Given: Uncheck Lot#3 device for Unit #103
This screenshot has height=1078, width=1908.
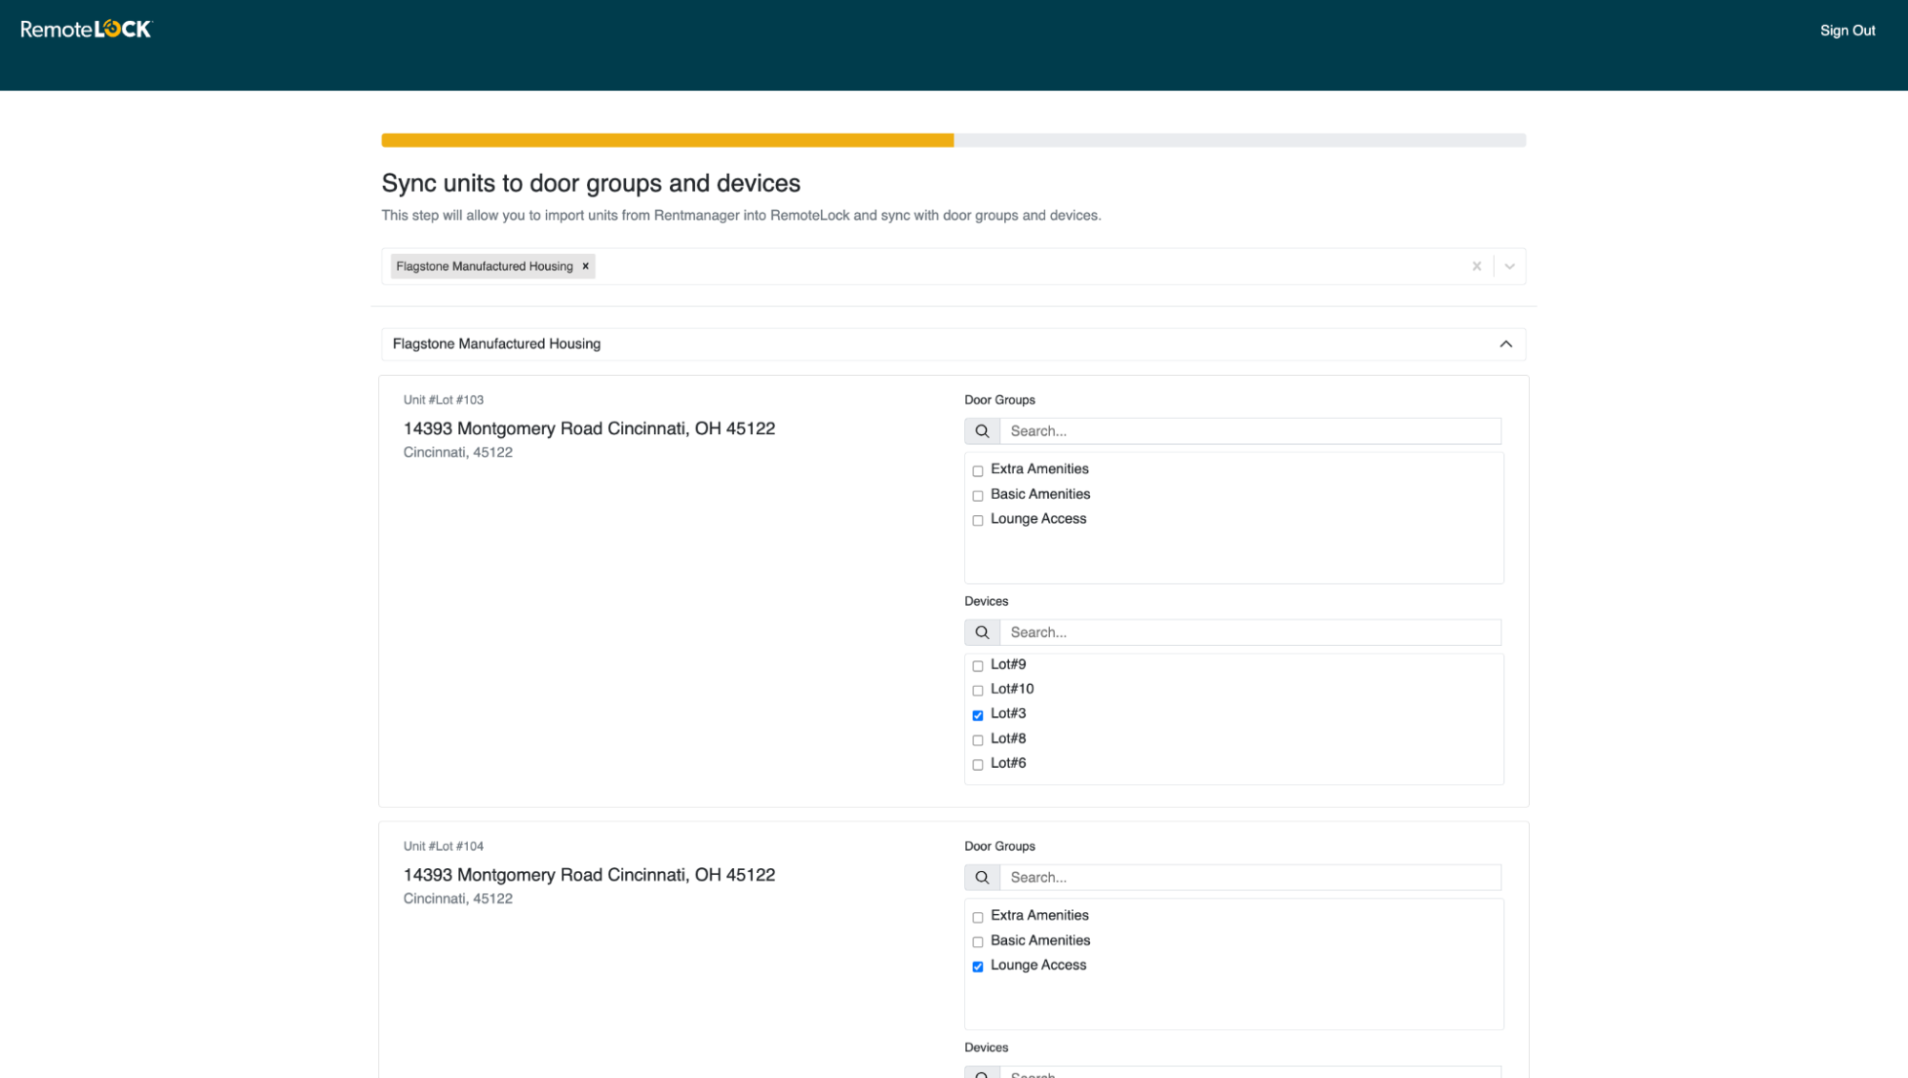Looking at the screenshot, I should [977, 715].
